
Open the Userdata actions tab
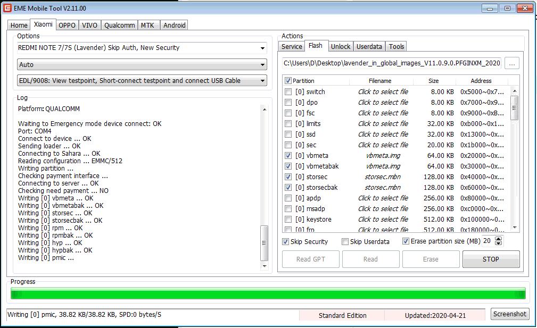(x=369, y=46)
